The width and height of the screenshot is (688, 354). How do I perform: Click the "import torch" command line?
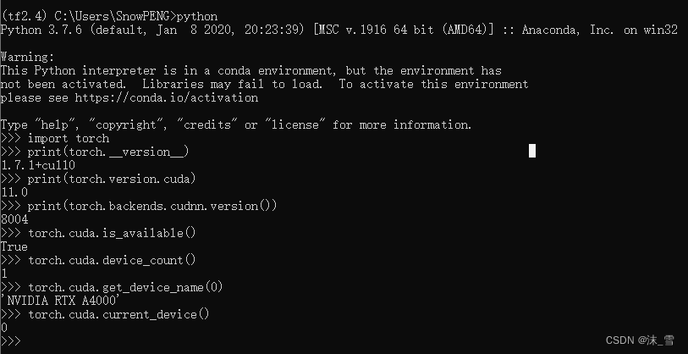pyautogui.click(x=68, y=138)
